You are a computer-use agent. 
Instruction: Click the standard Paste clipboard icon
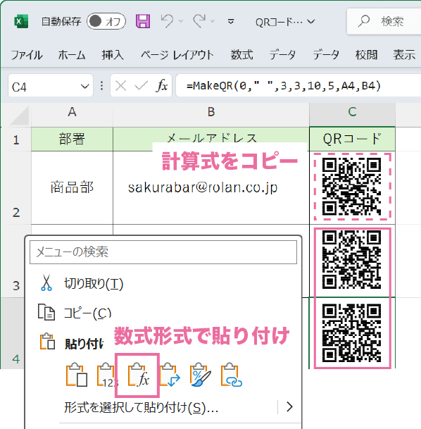pyautogui.click(x=77, y=375)
